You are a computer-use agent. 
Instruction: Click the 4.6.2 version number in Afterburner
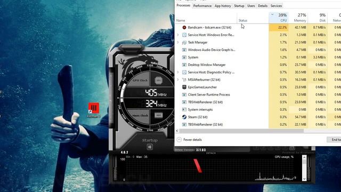tap(124, 153)
